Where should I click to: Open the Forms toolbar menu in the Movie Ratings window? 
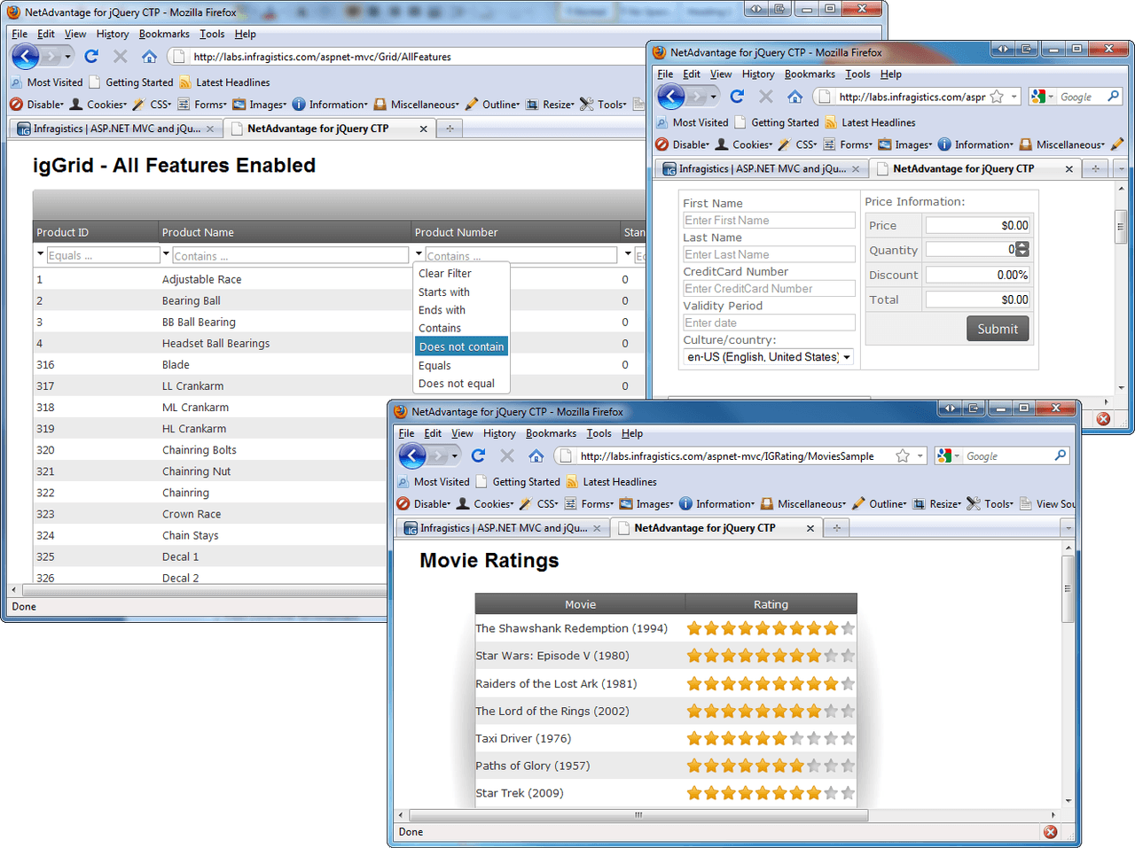pyautogui.click(x=589, y=504)
